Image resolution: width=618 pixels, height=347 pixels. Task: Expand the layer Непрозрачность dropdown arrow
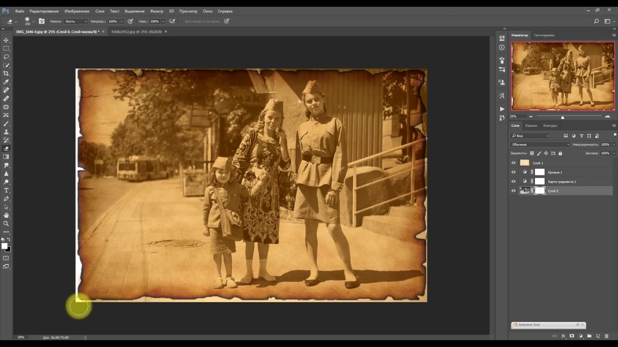pyautogui.click(x=614, y=145)
